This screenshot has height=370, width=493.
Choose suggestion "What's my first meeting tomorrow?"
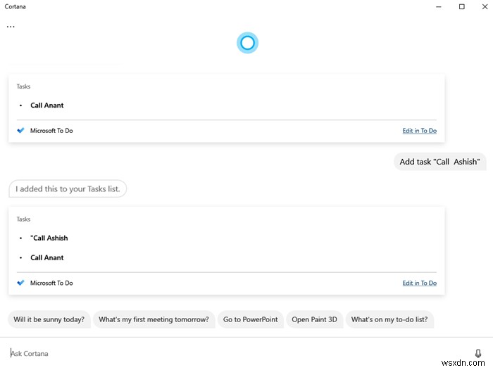[154, 319]
